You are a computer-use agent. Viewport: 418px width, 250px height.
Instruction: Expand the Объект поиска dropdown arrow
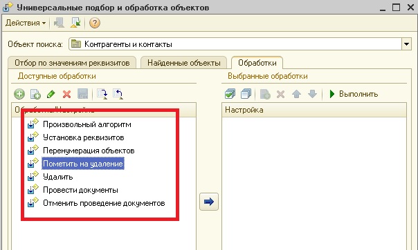[406, 44]
